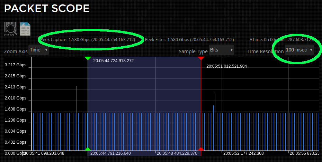This screenshot has height=162, width=322.
Task: Click the Peak Filter 1.580 Gbps readout
Action: (189, 40)
